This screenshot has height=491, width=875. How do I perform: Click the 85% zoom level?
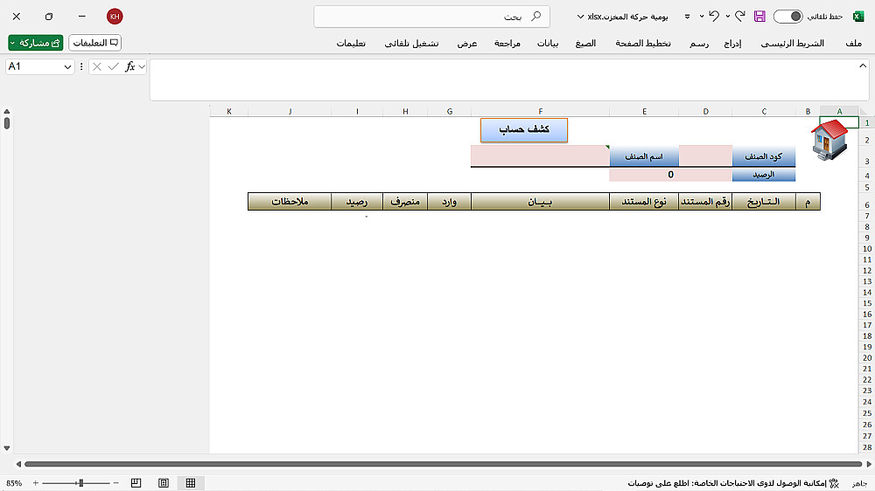(14, 483)
